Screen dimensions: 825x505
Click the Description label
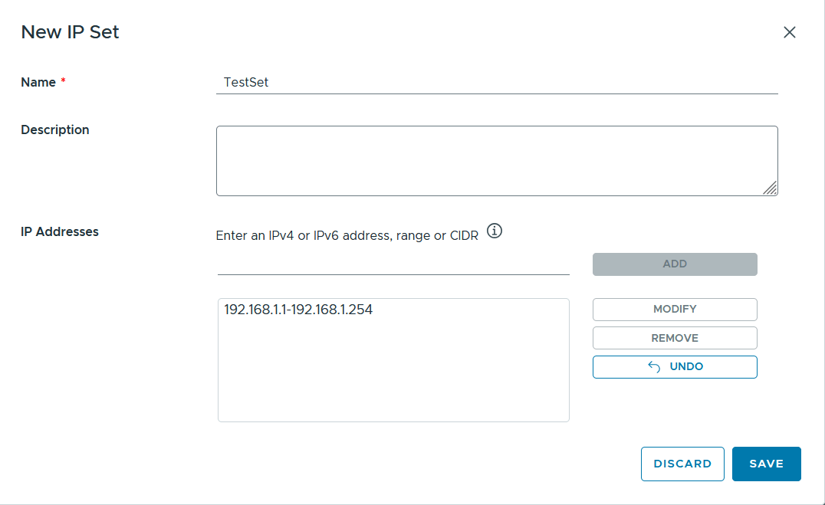(x=55, y=130)
